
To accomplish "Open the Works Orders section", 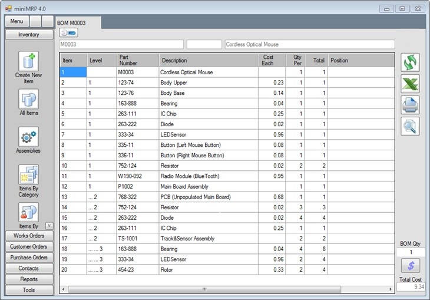I will 29,236.
